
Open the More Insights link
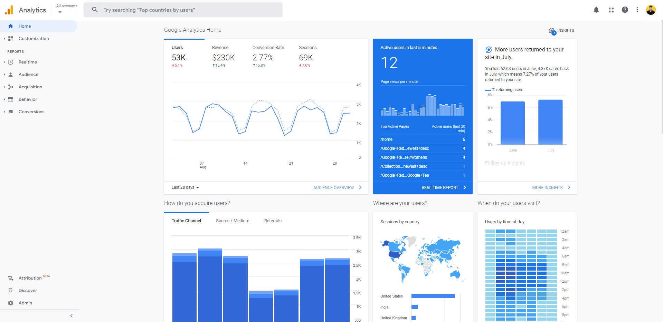tap(551, 188)
